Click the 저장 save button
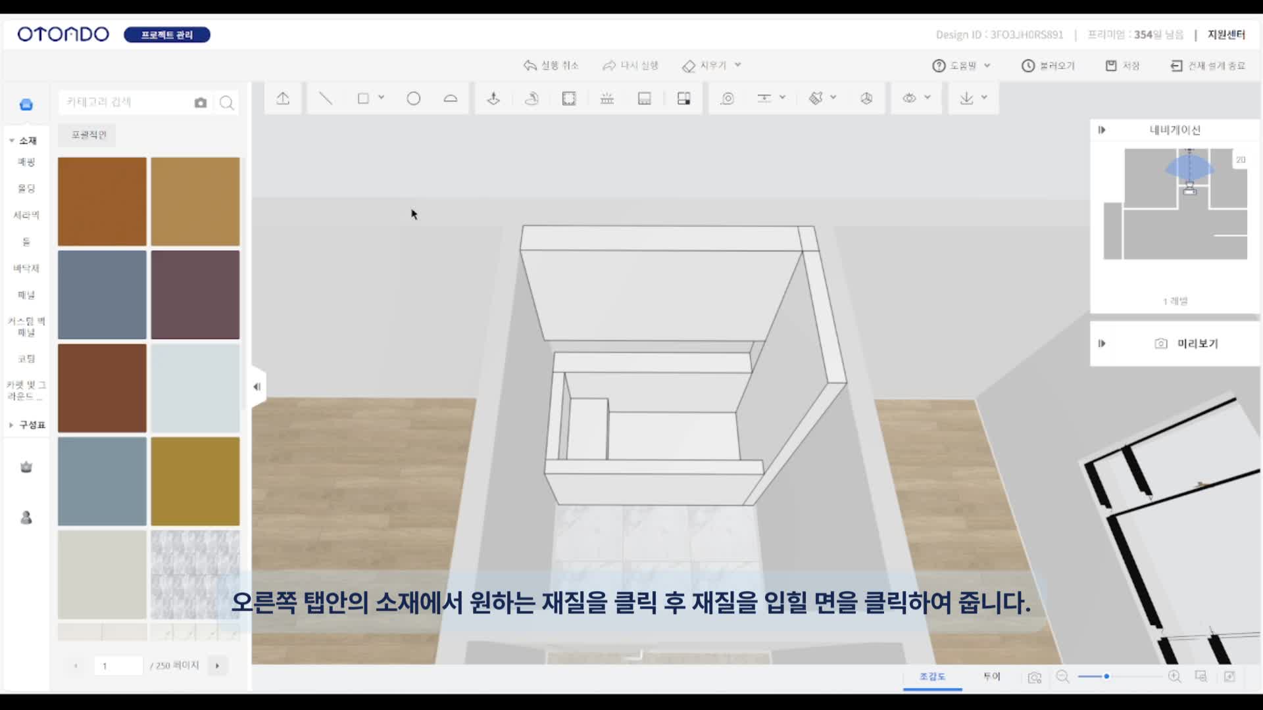The image size is (1263, 710). pos(1122,66)
